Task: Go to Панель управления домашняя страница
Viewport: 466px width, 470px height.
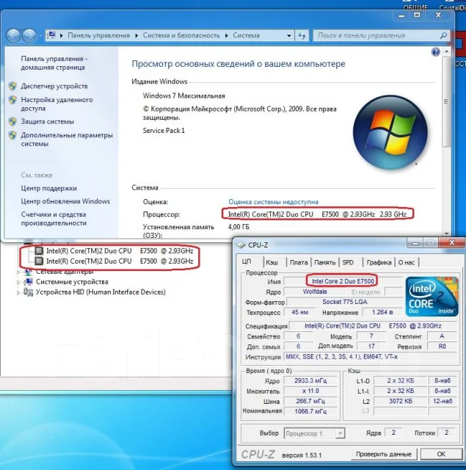Action: tap(54, 63)
